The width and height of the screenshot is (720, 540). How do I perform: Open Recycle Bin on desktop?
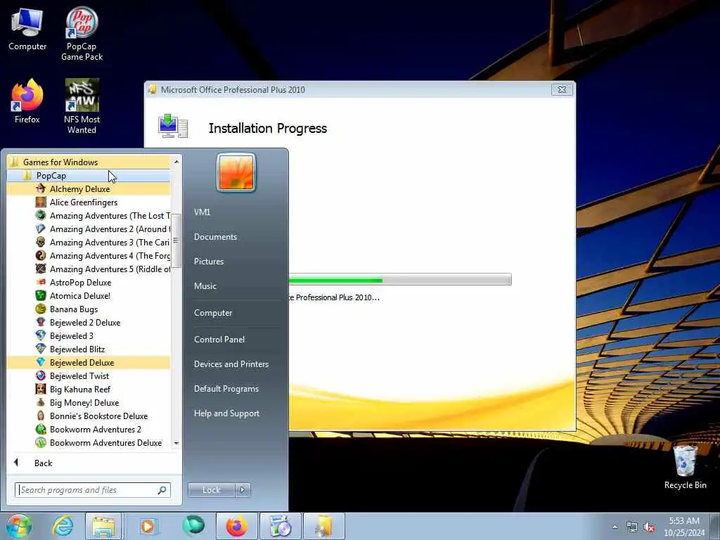pos(685,468)
